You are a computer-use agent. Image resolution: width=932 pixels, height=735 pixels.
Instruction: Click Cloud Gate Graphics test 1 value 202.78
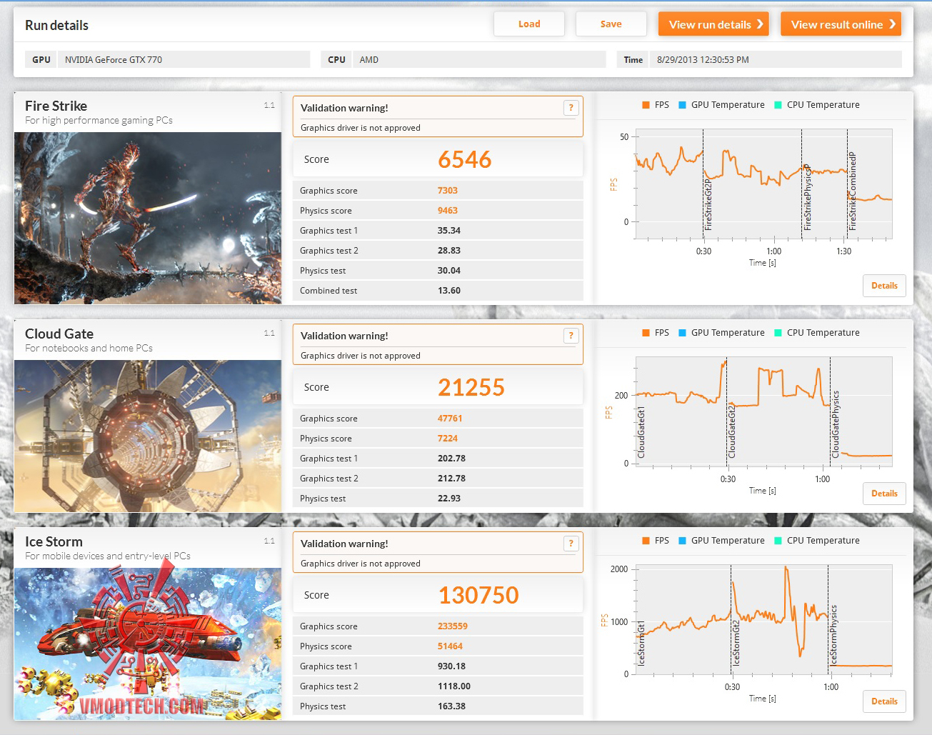click(451, 459)
